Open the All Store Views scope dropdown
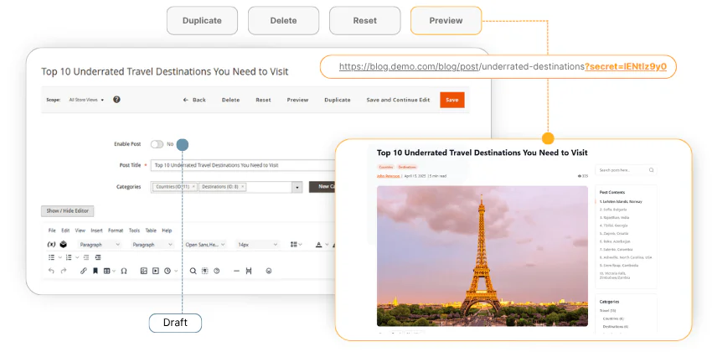712x352 pixels. [86, 100]
